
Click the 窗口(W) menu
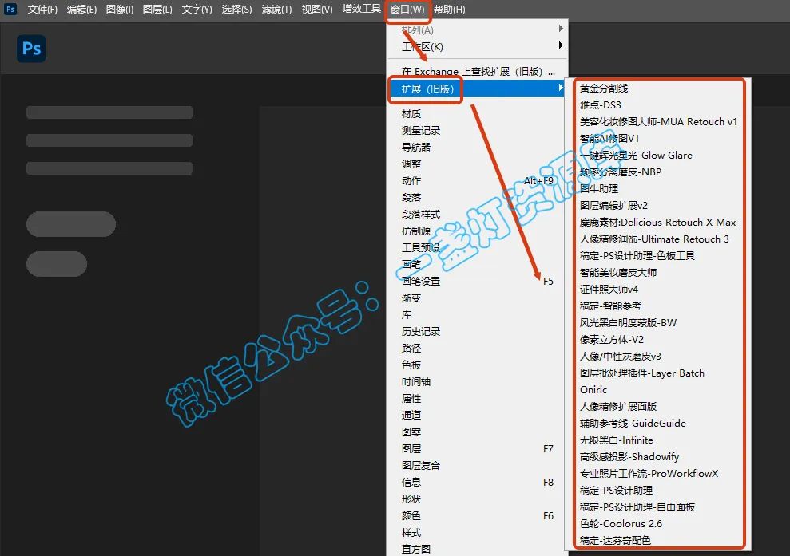click(x=407, y=10)
